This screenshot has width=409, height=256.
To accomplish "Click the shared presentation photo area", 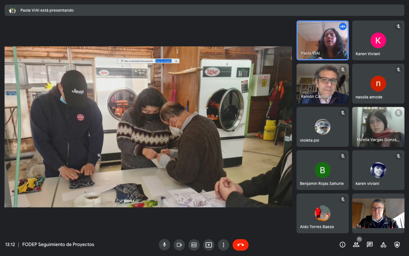I will [x=148, y=132].
